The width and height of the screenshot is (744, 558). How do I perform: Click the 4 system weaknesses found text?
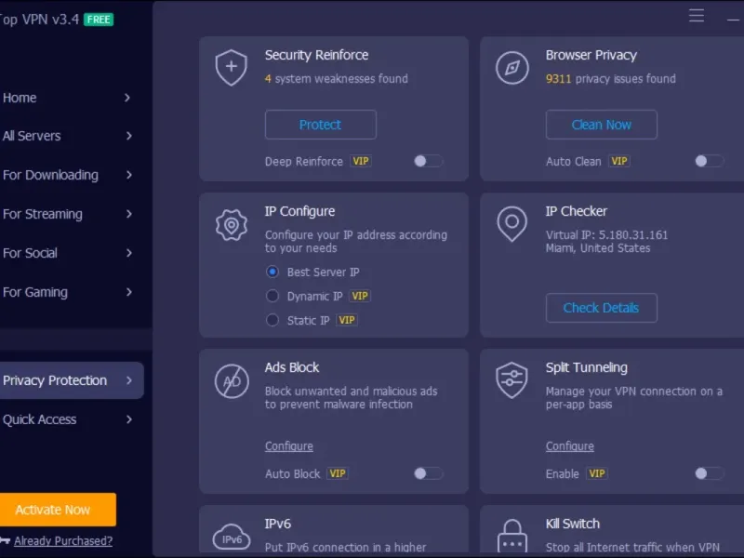[x=337, y=79]
